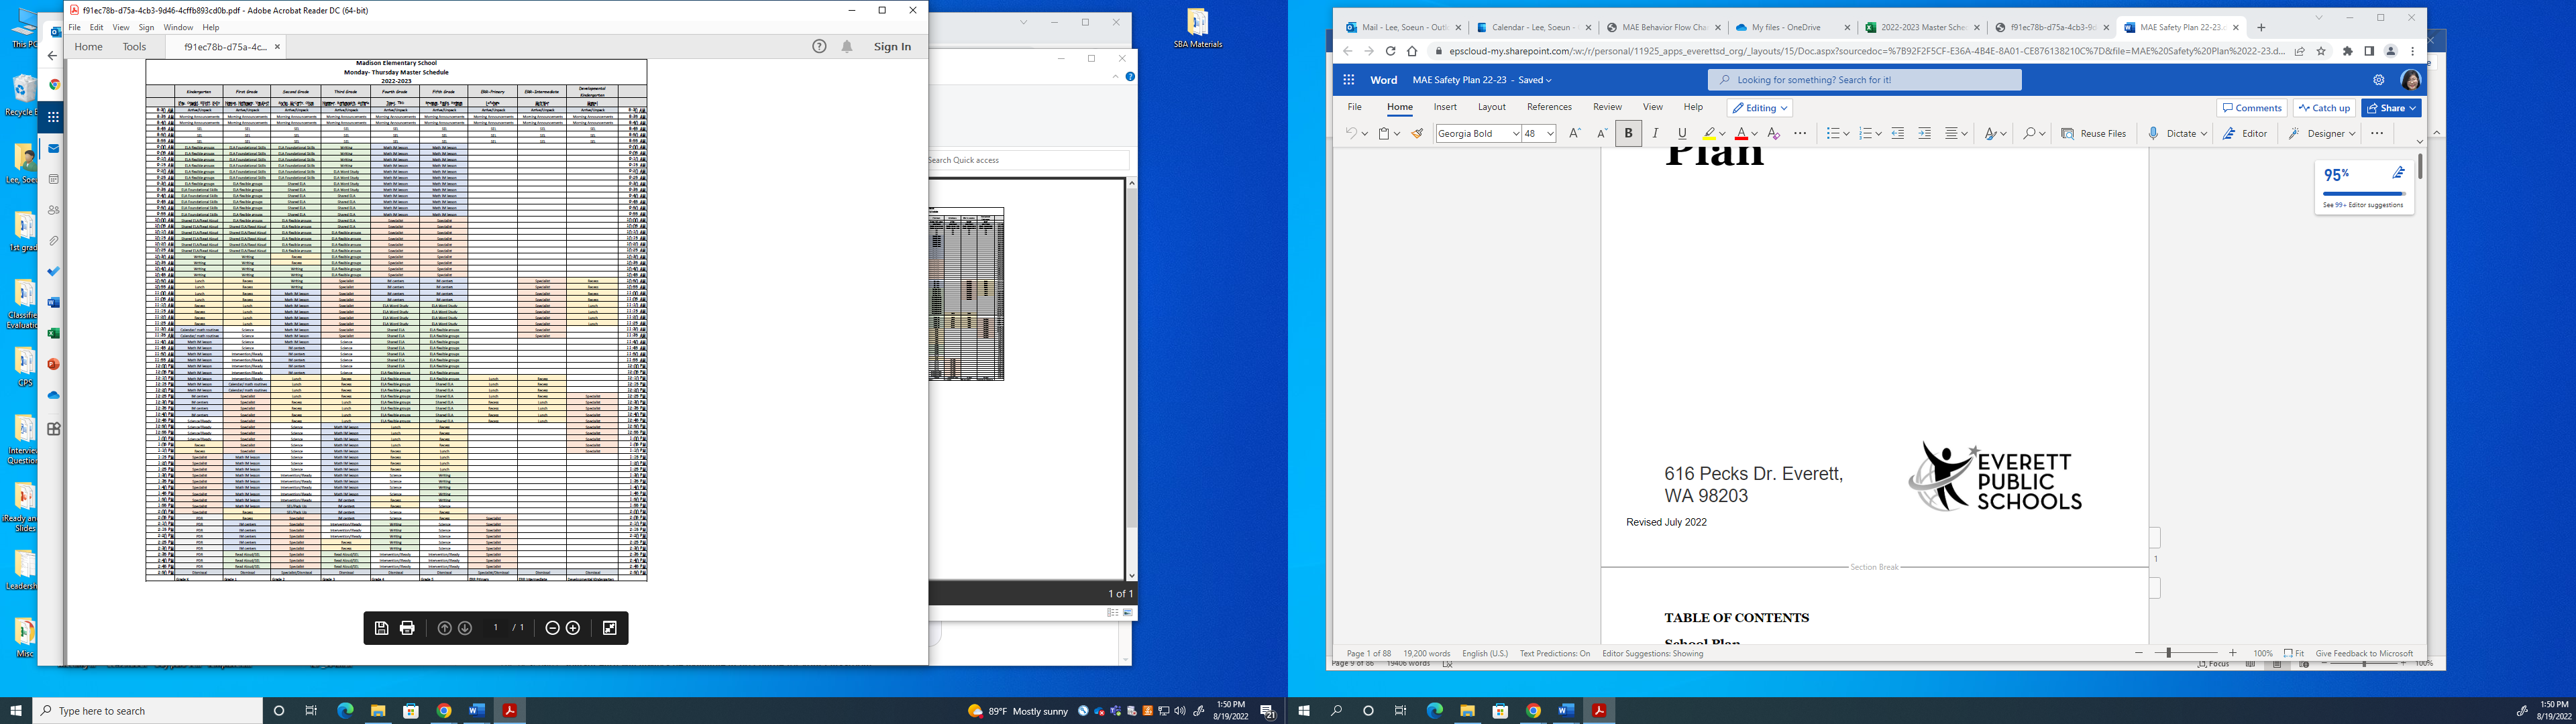Open Editing mode dropdown

coord(1760,108)
